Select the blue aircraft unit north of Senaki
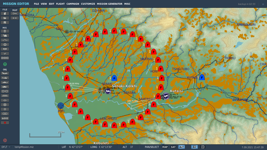Screen dimensions: 267x150 coord(114,78)
